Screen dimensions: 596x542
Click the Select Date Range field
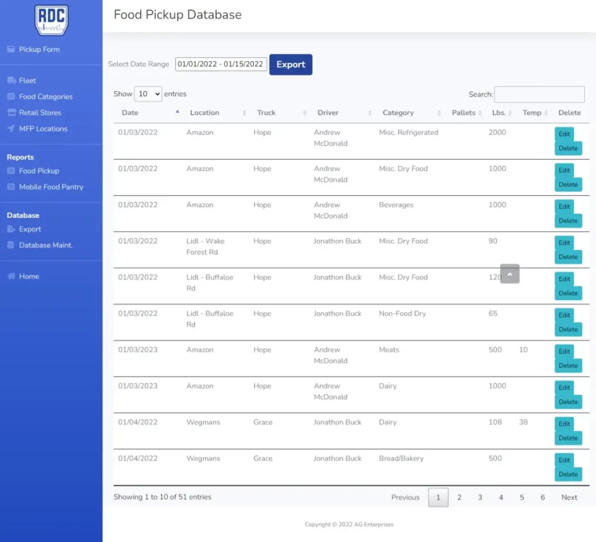tap(221, 64)
